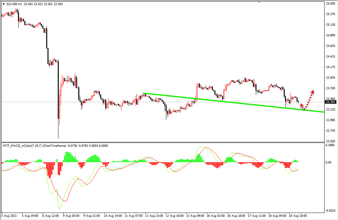Click the 22.505 price scale label

331,141
